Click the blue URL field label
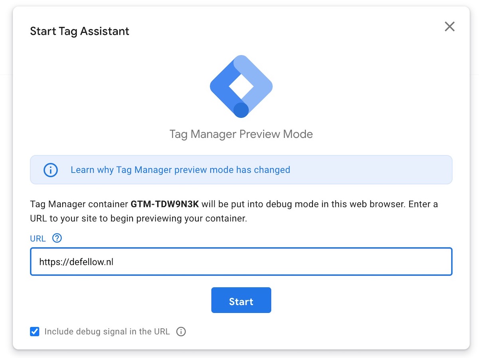The height and width of the screenshot is (358, 479). (x=38, y=239)
